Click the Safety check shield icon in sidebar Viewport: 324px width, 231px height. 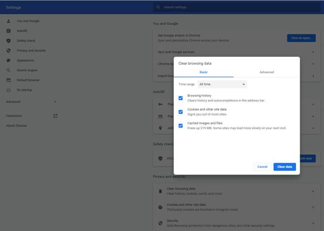[x=9, y=40]
